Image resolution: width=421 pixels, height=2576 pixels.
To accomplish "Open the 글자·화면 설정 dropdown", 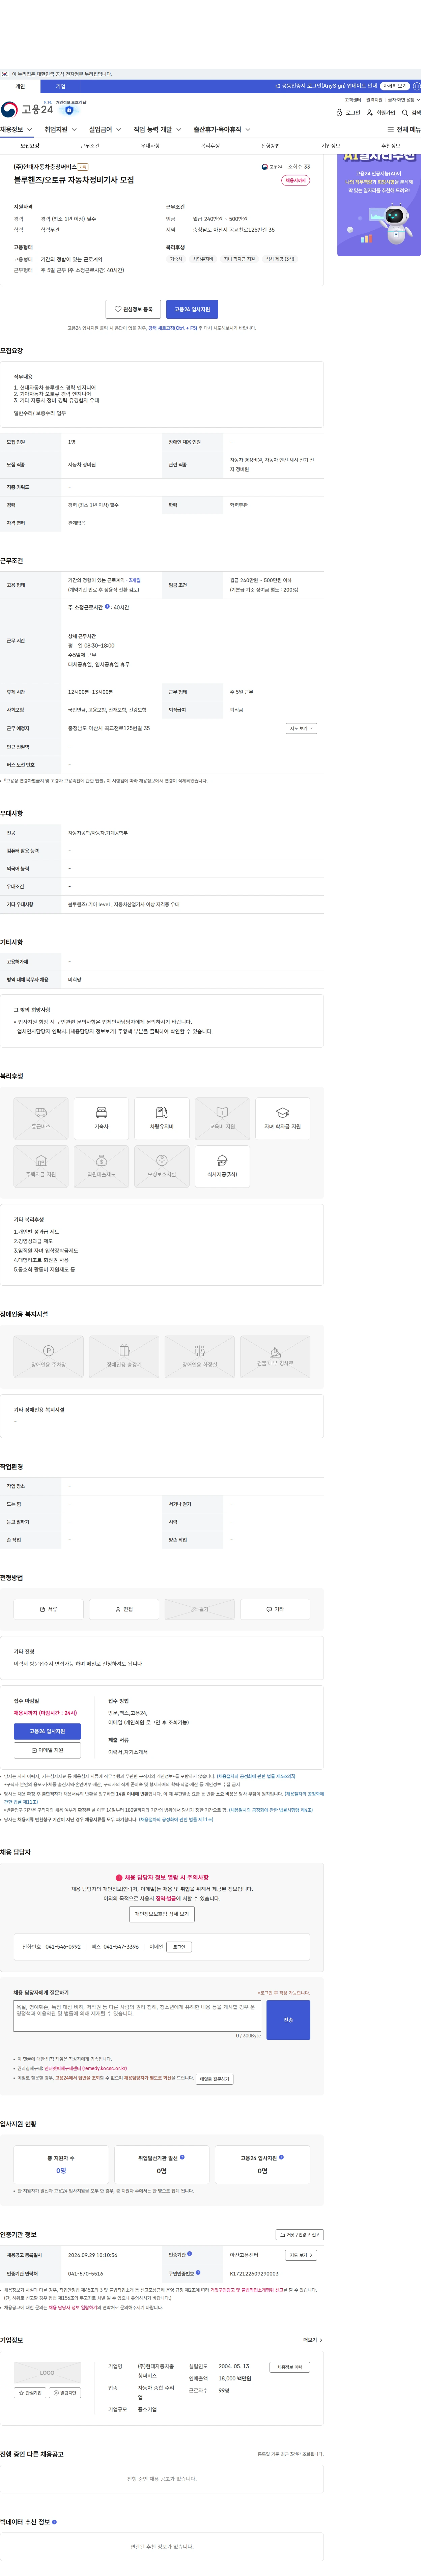I will point(404,100).
